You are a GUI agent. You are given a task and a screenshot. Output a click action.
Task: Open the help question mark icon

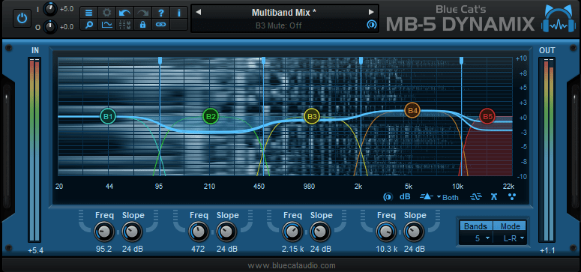tap(161, 13)
